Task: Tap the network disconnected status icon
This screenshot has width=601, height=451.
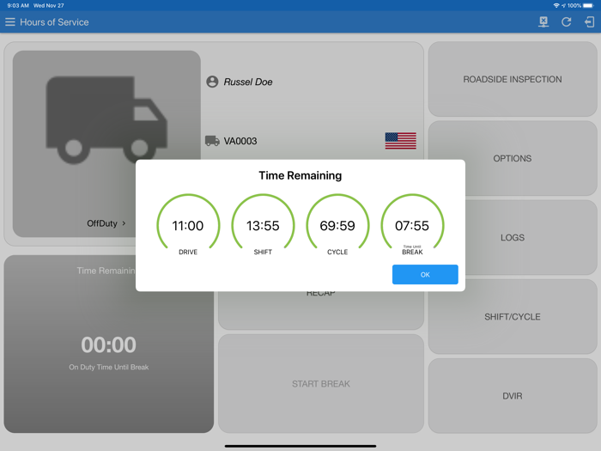Action: pos(543,22)
